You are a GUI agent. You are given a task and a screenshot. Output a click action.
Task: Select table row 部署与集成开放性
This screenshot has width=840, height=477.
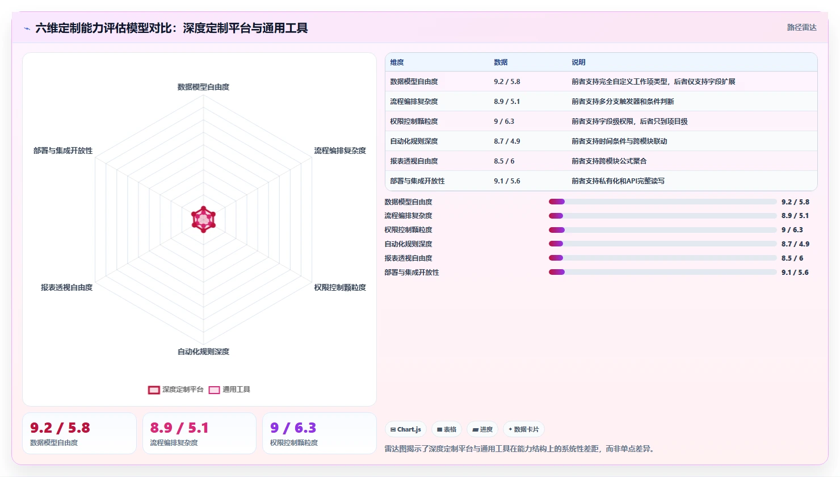coord(601,181)
